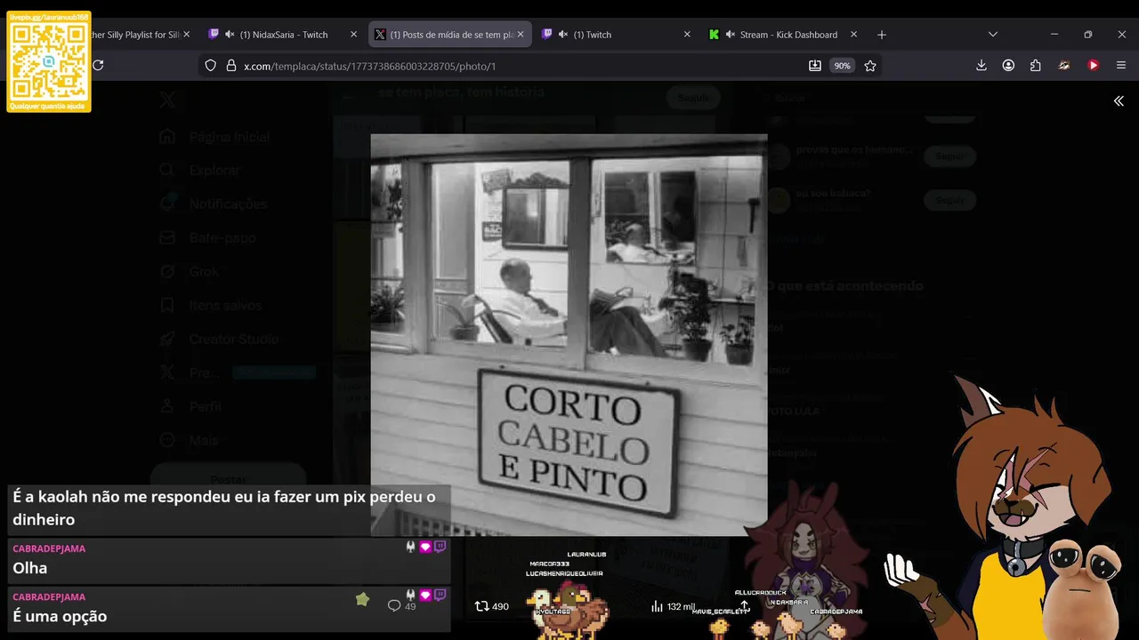Open Notificações in the X sidebar
Viewport: 1139px width, 640px height.
coord(228,204)
